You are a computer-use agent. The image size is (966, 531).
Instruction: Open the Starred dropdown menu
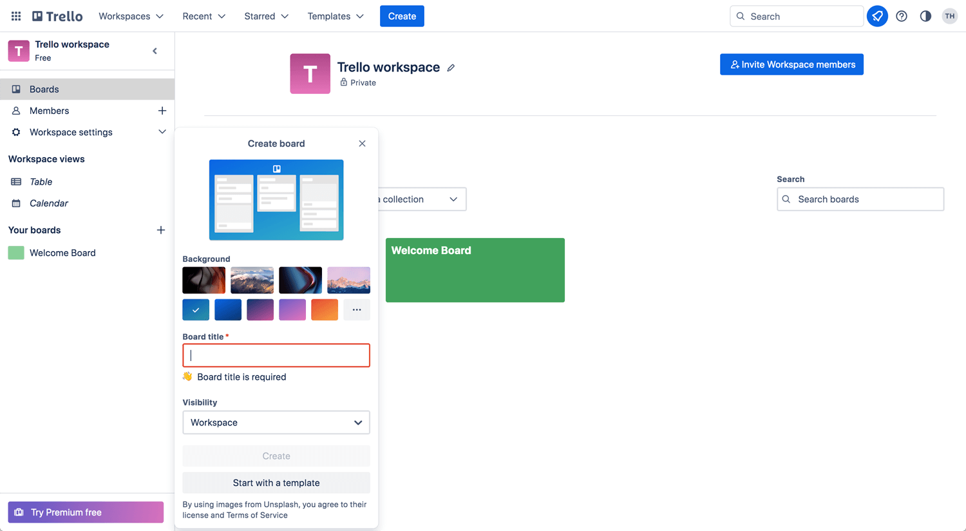(x=266, y=16)
